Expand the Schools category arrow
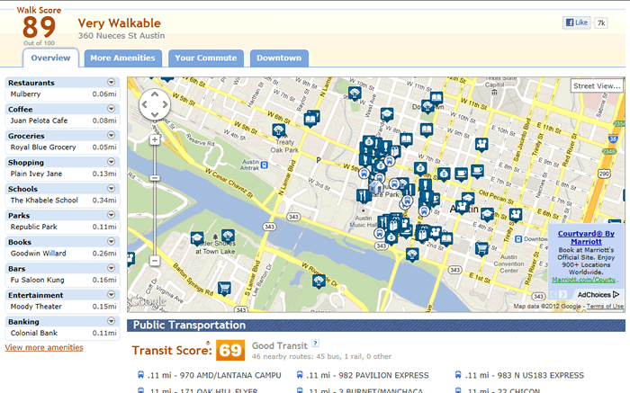 [112, 188]
